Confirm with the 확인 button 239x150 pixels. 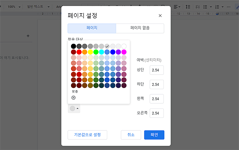(x=154, y=135)
